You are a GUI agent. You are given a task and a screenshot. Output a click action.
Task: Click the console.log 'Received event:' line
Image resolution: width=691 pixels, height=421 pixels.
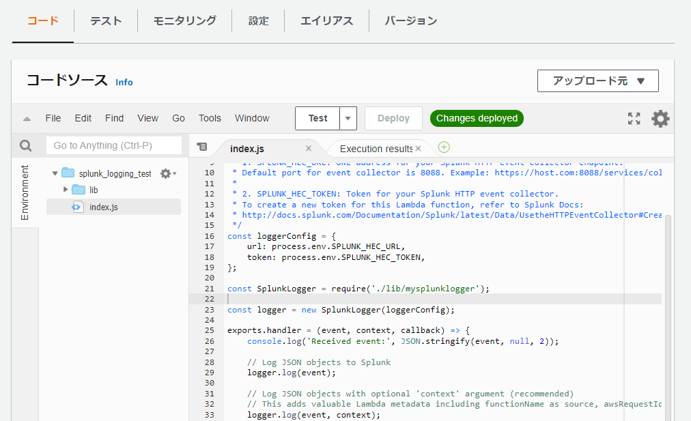[x=403, y=341]
